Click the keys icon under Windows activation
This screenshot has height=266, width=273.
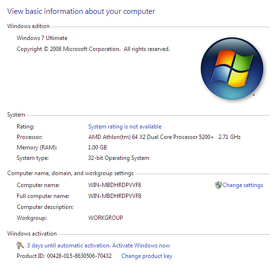point(20,246)
